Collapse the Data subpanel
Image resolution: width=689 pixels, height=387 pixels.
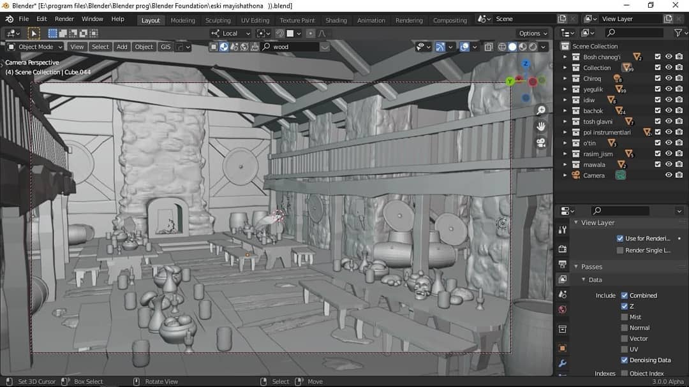(584, 280)
